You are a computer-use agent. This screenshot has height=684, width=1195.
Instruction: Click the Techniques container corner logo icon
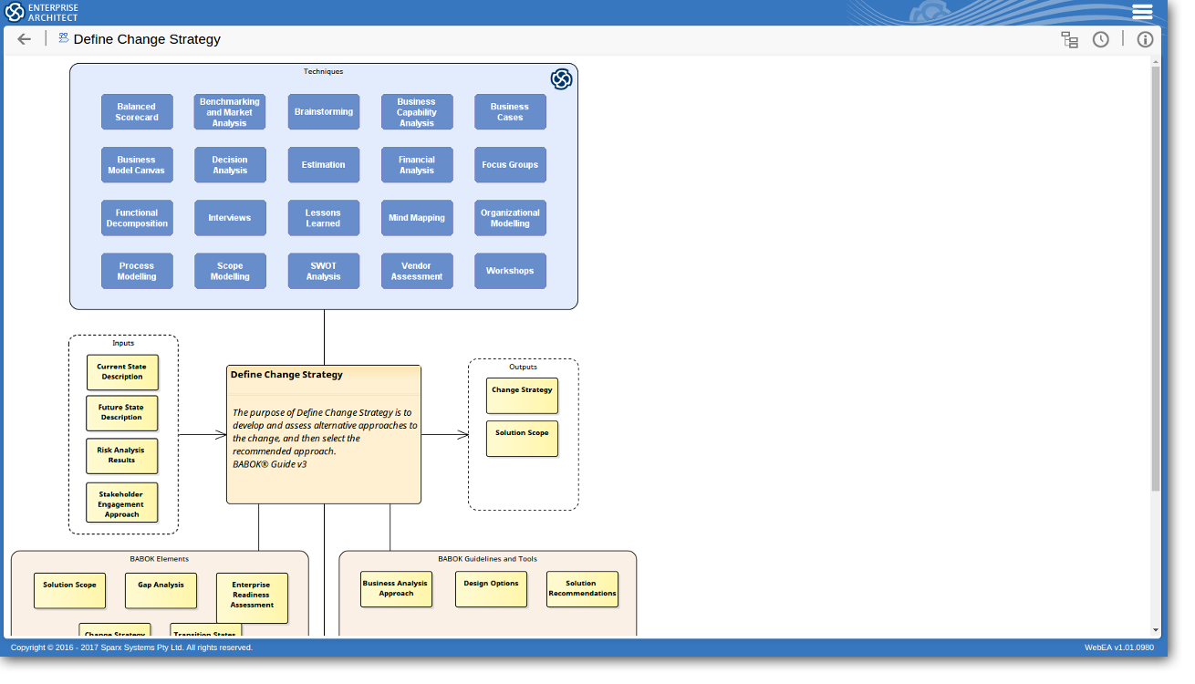[561, 79]
